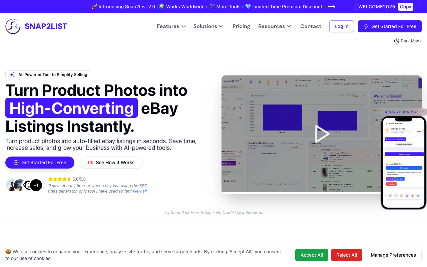The height and width of the screenshot is (267, 427).
Task: Reject all cookies
Action: [x=346, y=255]
